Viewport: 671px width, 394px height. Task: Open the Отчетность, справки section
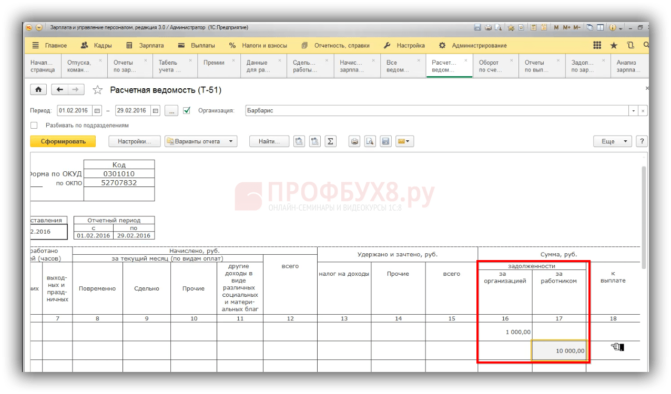point(335,46)
